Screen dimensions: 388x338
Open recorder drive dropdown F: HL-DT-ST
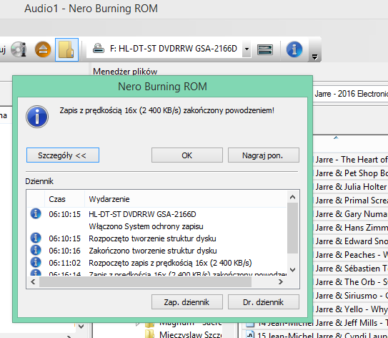tap(247, 49)
